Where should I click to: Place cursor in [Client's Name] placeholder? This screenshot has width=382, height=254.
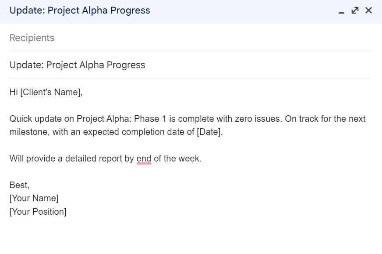(x=51, y=92)
